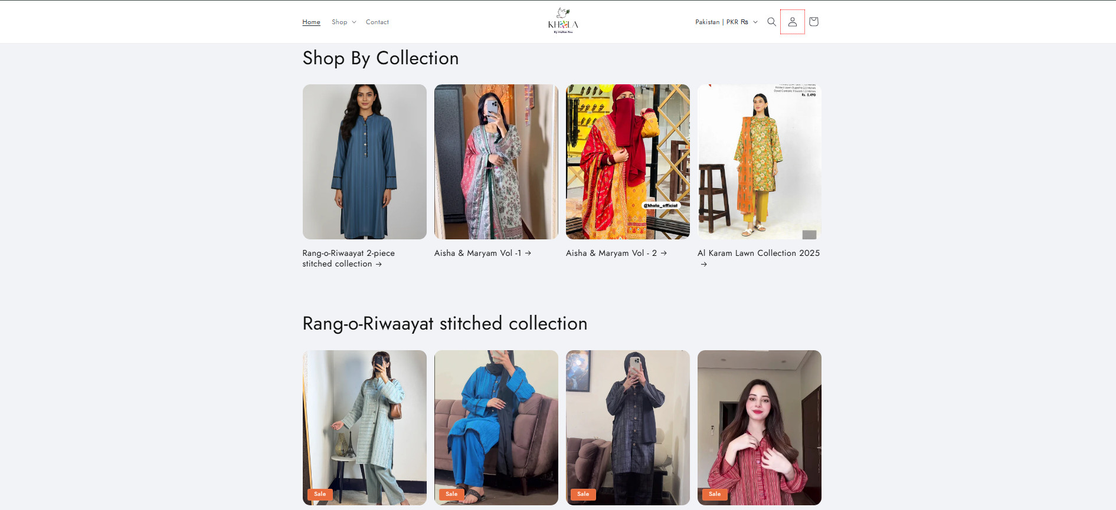
Task: Select the blue kurta collection image
Action: tap(364, 162)
